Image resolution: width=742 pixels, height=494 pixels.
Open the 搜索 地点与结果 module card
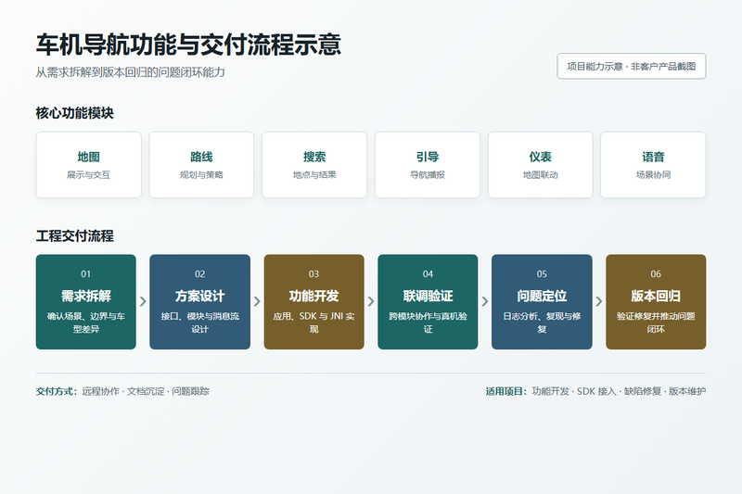click(314, 165)
